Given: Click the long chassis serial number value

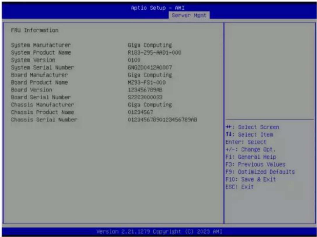Looking at the screenshot, I should 162,120.
